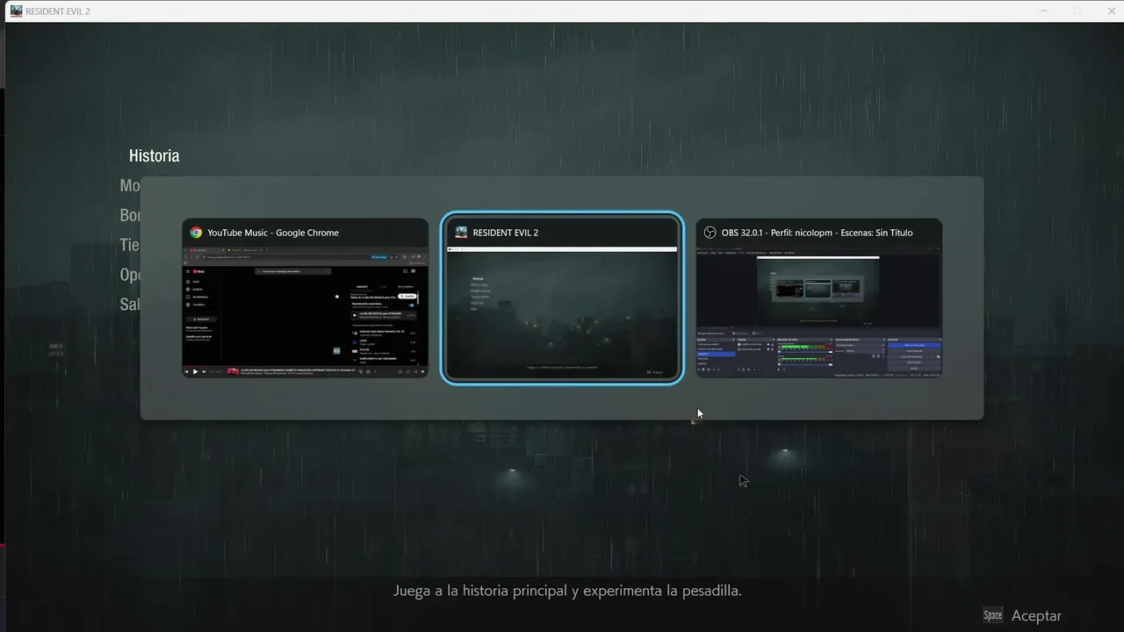Click the "YouTube Music - Google Chrome" title text
The height and width of the screenshot is (632, 1124).
tap(273, 233)
